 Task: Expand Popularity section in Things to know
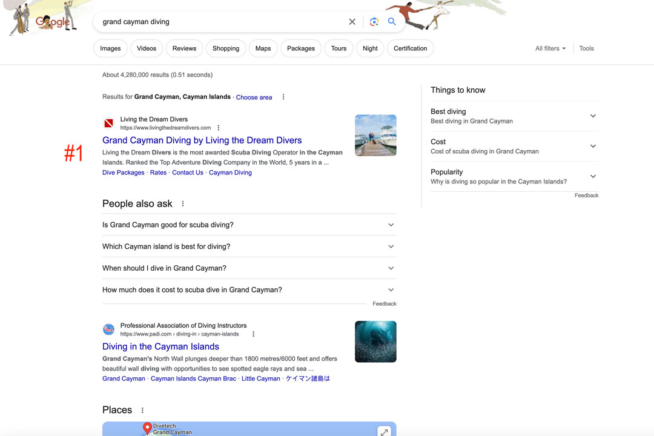tap(514, 176)
